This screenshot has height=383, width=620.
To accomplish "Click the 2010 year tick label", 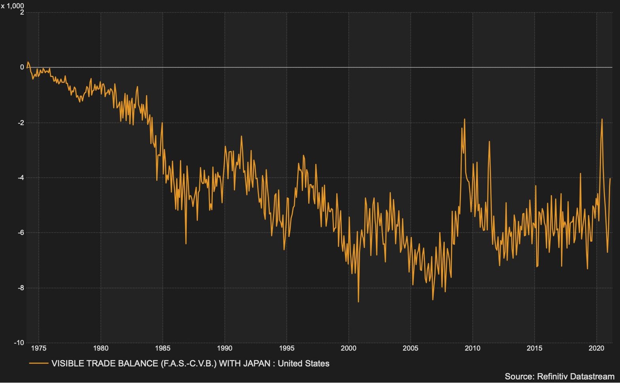I will 472,348.
